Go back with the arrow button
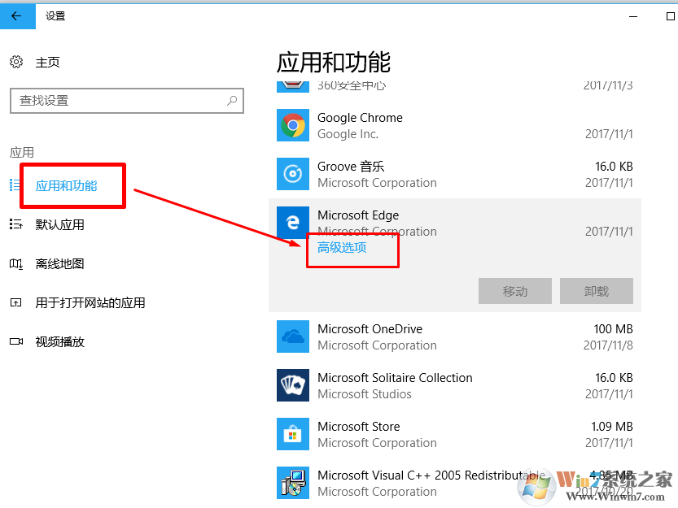This screenshot has width=678, height=508. click(17, 16)
